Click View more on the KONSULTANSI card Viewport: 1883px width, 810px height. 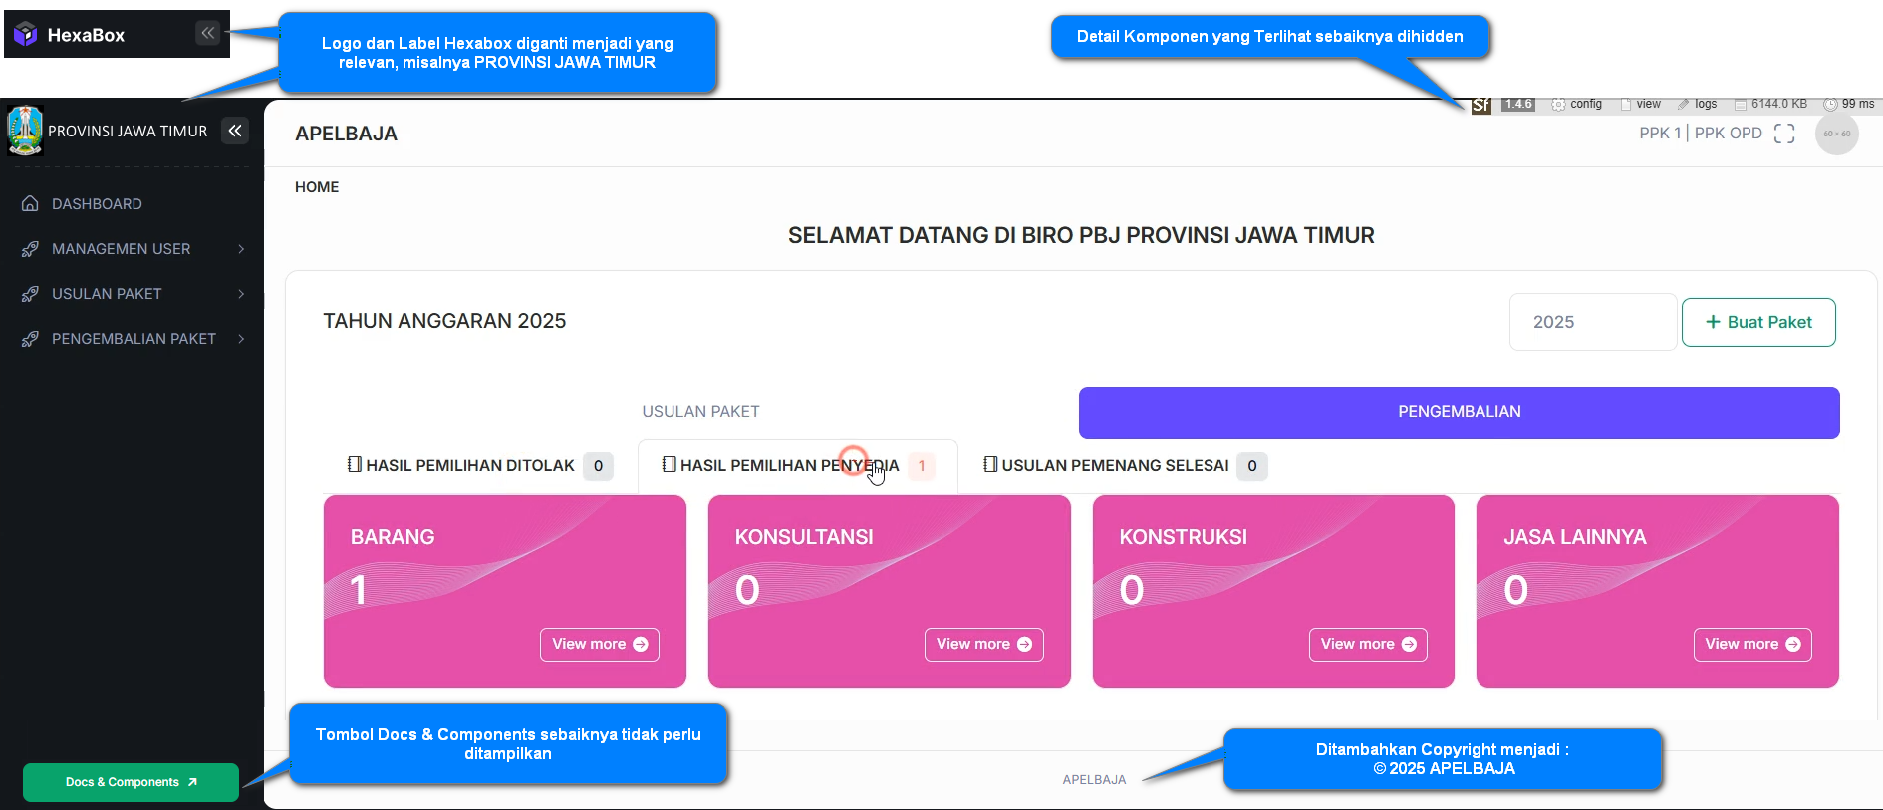tap(984, 644)
